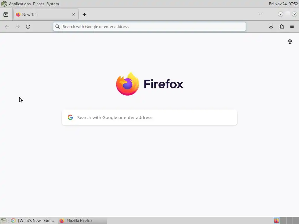This screenshot has height=224, width=299.
Task: Focus the Firefox address bar field
Action: [149, 27]
